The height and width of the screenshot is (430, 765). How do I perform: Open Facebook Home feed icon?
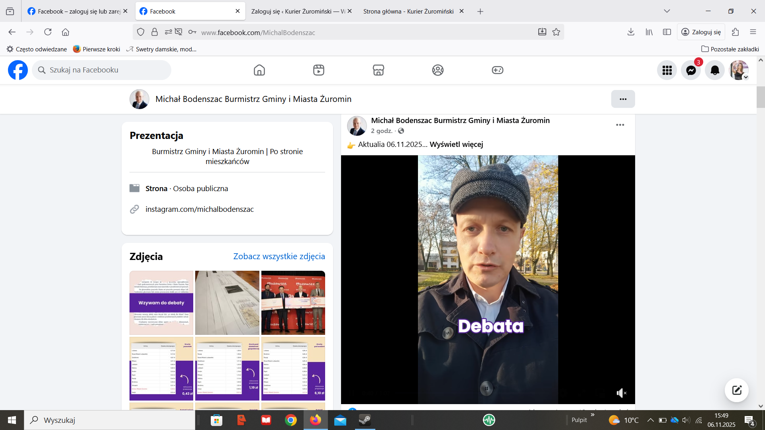click(x=259, y=70)
